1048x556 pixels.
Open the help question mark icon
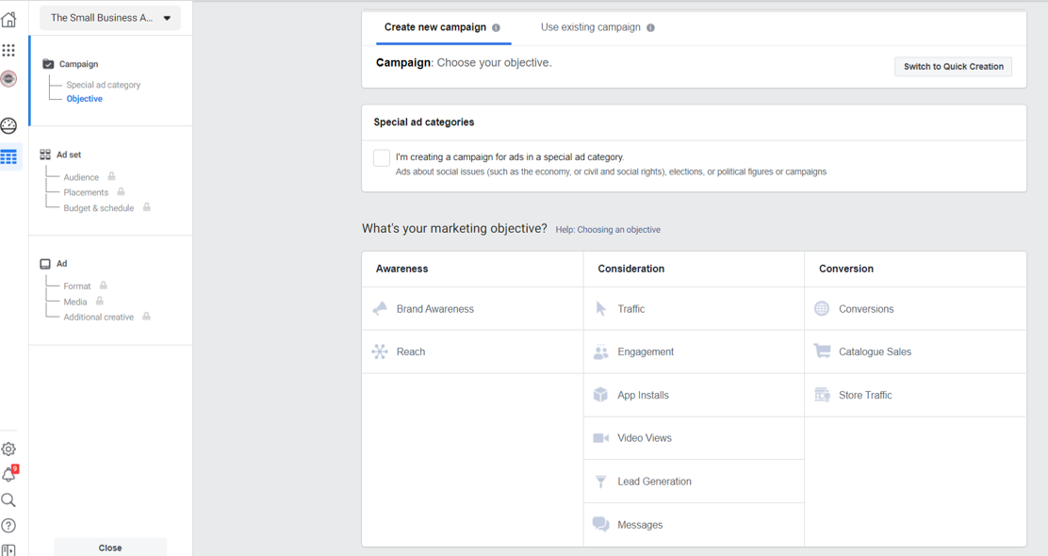pyautogui.click(x=8, y=525)
